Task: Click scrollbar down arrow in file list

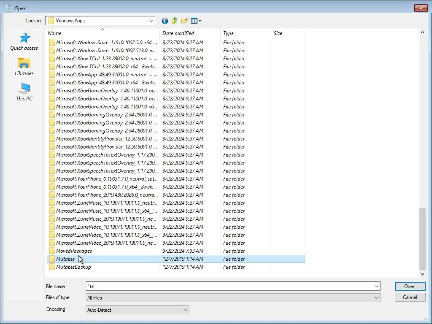Action: pos(422,274)
